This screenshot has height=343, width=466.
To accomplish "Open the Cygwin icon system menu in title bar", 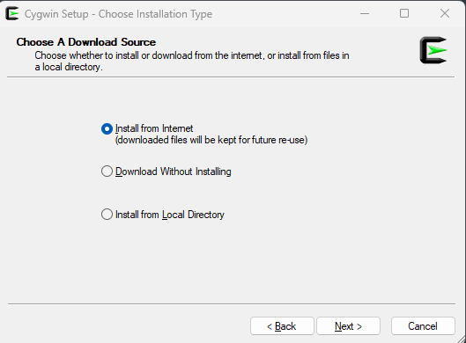I will point(12,14).
